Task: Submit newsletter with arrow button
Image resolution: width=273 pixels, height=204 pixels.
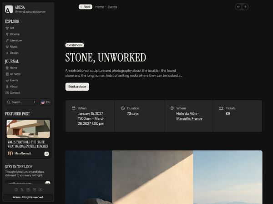Action: [x=48, y=183]
